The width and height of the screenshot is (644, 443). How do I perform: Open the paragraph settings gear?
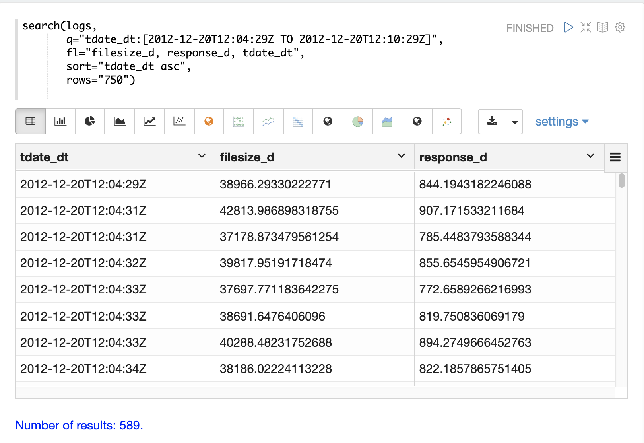point(620,27)
